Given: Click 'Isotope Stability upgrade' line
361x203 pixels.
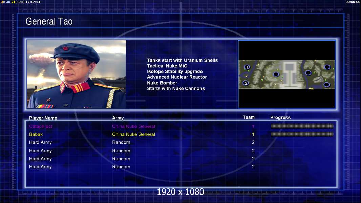Looking at the screenshot, I should tap(175, 71).
